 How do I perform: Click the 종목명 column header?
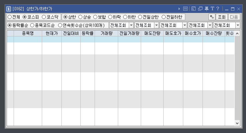[x=28, y=33]
